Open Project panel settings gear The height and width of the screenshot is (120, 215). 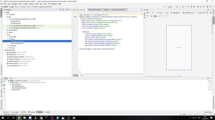[x=67, y=10]
